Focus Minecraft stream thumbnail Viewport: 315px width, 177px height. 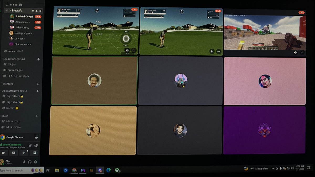click(x=265, y=33)
